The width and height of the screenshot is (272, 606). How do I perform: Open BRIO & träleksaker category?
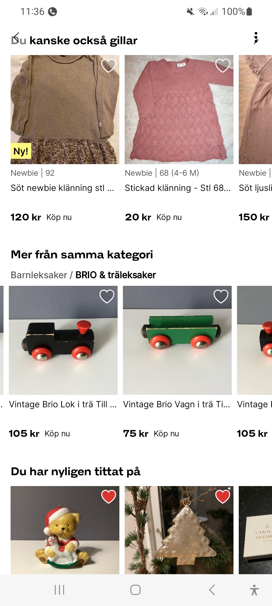[116, 275]
